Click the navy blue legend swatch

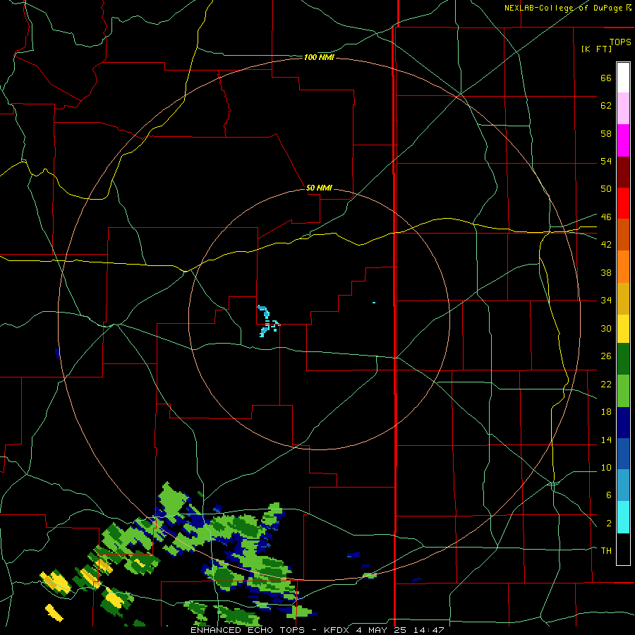(623, 423)
